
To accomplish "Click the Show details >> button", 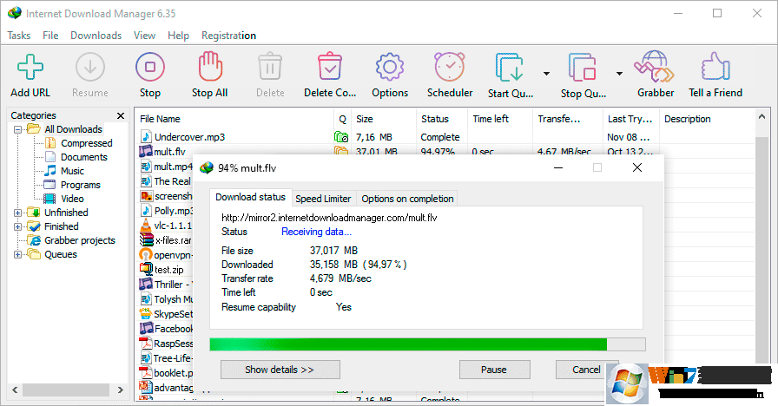I will tap(280, 370).
